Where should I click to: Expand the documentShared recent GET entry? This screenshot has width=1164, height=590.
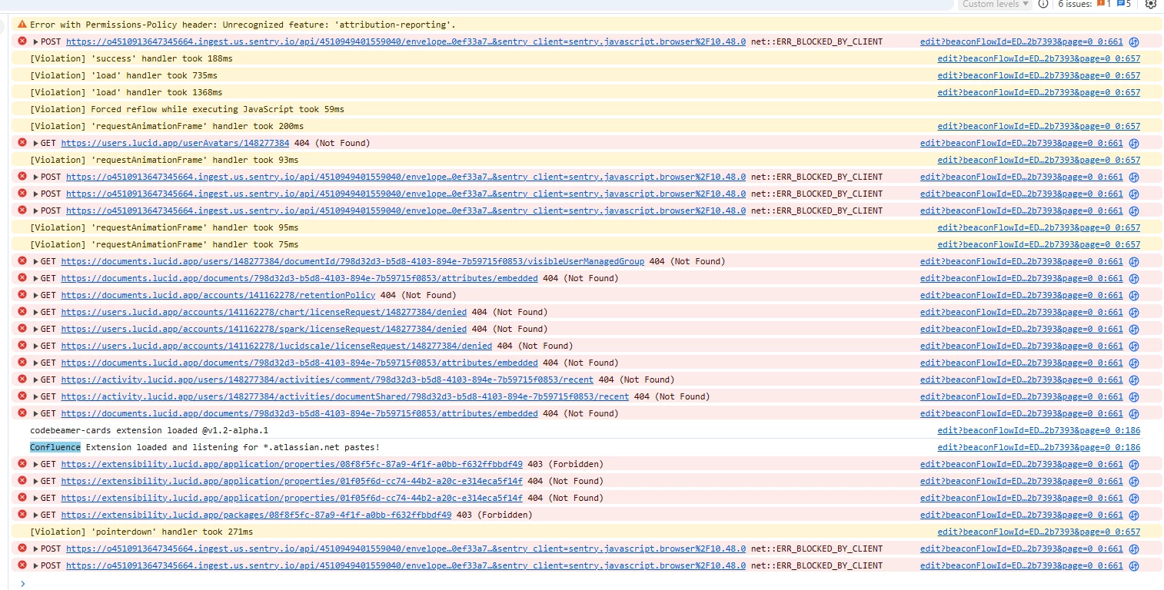click(x=36, y=396)
